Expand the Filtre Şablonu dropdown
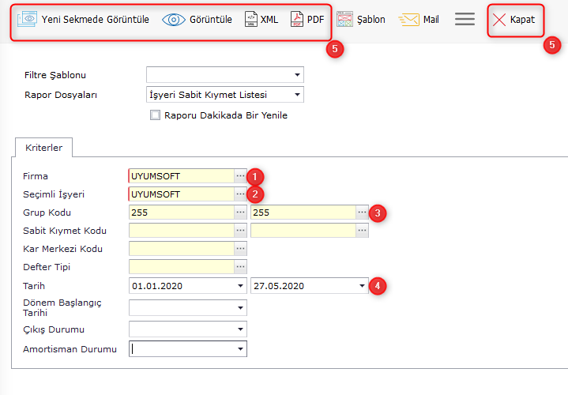Screen dimensions: 568x395 tap(297, 75)
